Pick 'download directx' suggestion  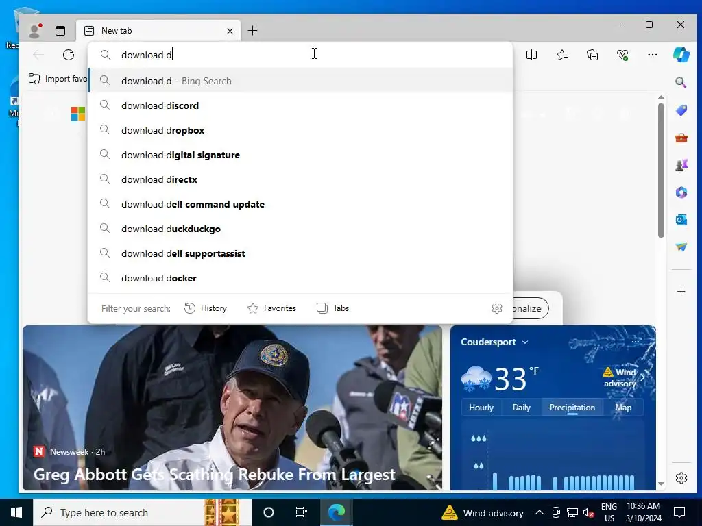300,179
